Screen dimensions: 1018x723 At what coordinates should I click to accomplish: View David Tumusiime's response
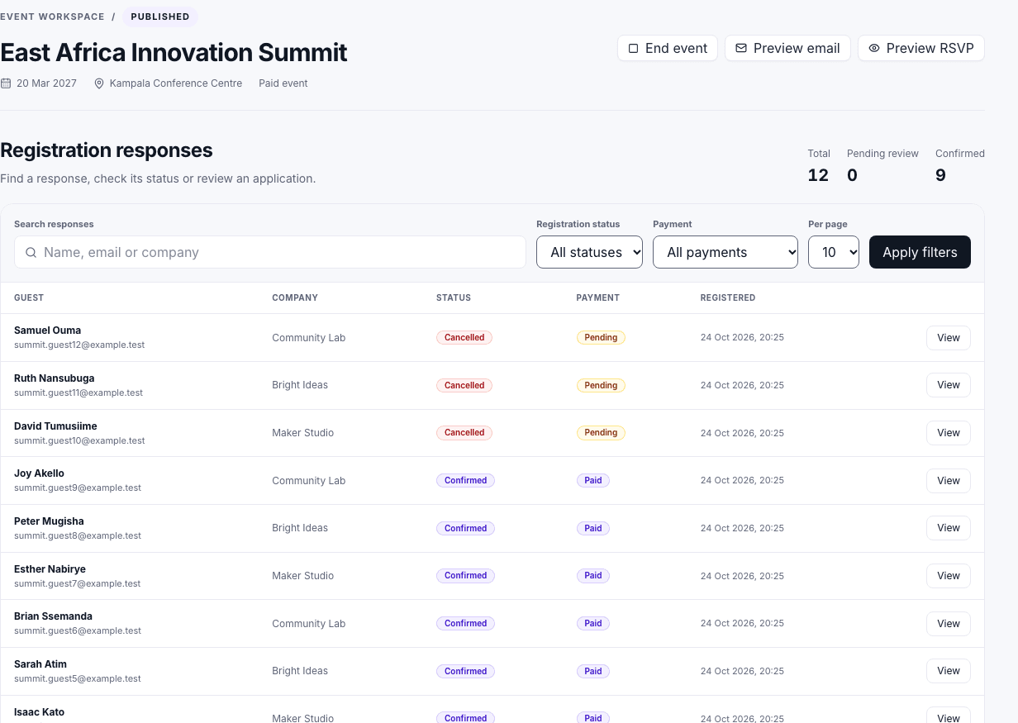tap(949, 433)
